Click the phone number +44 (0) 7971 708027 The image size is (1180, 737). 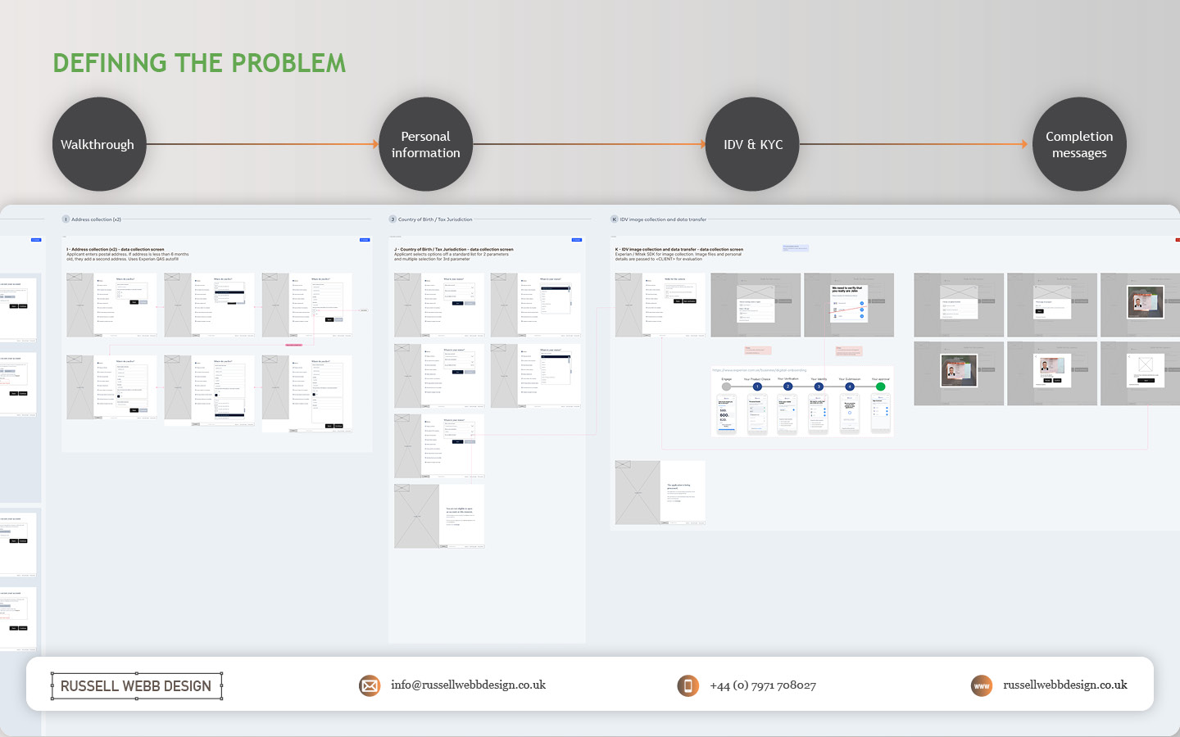[762, 685]
